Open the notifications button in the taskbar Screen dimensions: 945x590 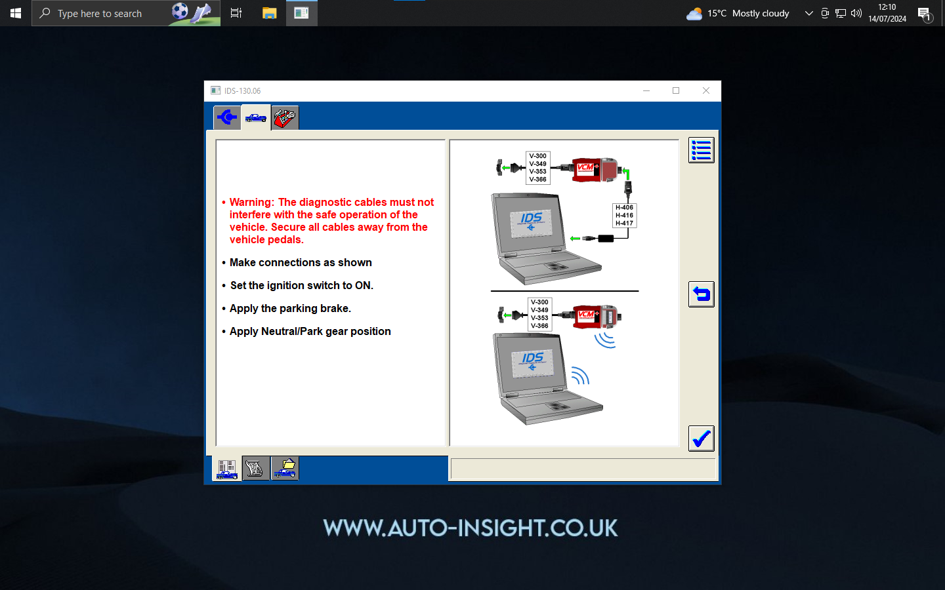click(924, 13)
